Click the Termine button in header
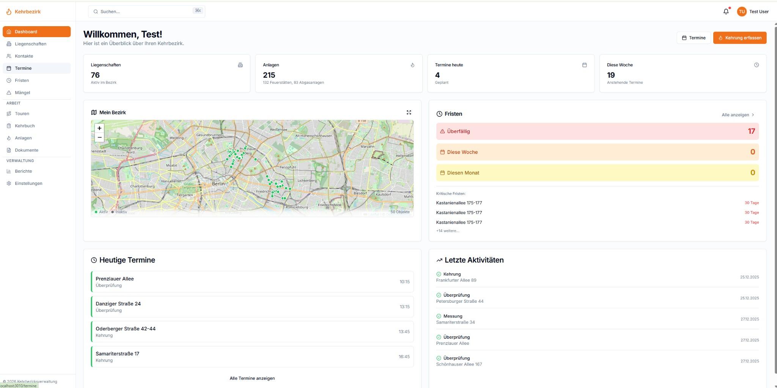Viewport: 777px width, 388px height. click(x=694, y=38)
